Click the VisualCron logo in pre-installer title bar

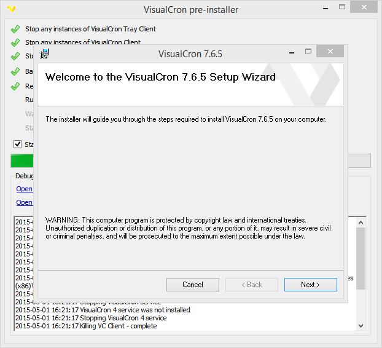(10, 10)
